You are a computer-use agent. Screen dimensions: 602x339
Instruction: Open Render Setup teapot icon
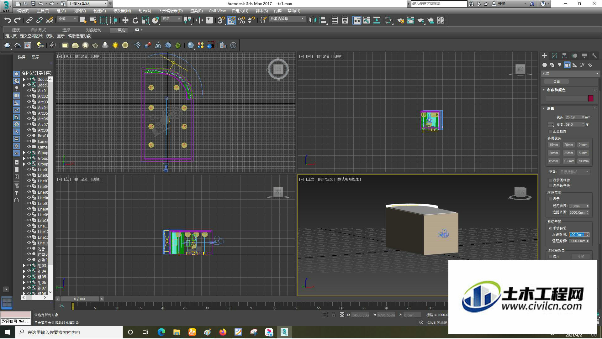point(401,20)
